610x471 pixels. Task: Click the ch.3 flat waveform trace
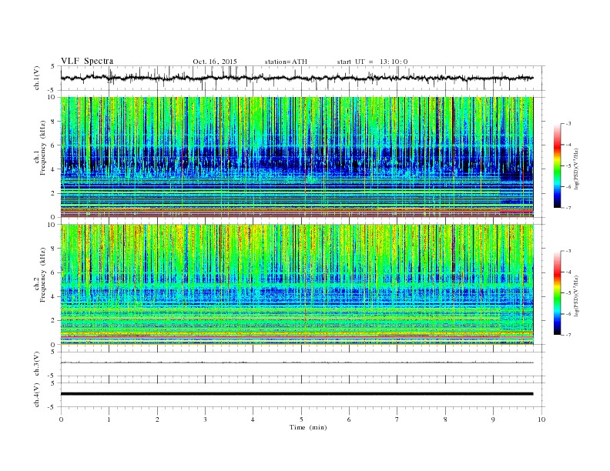(297, 362)
